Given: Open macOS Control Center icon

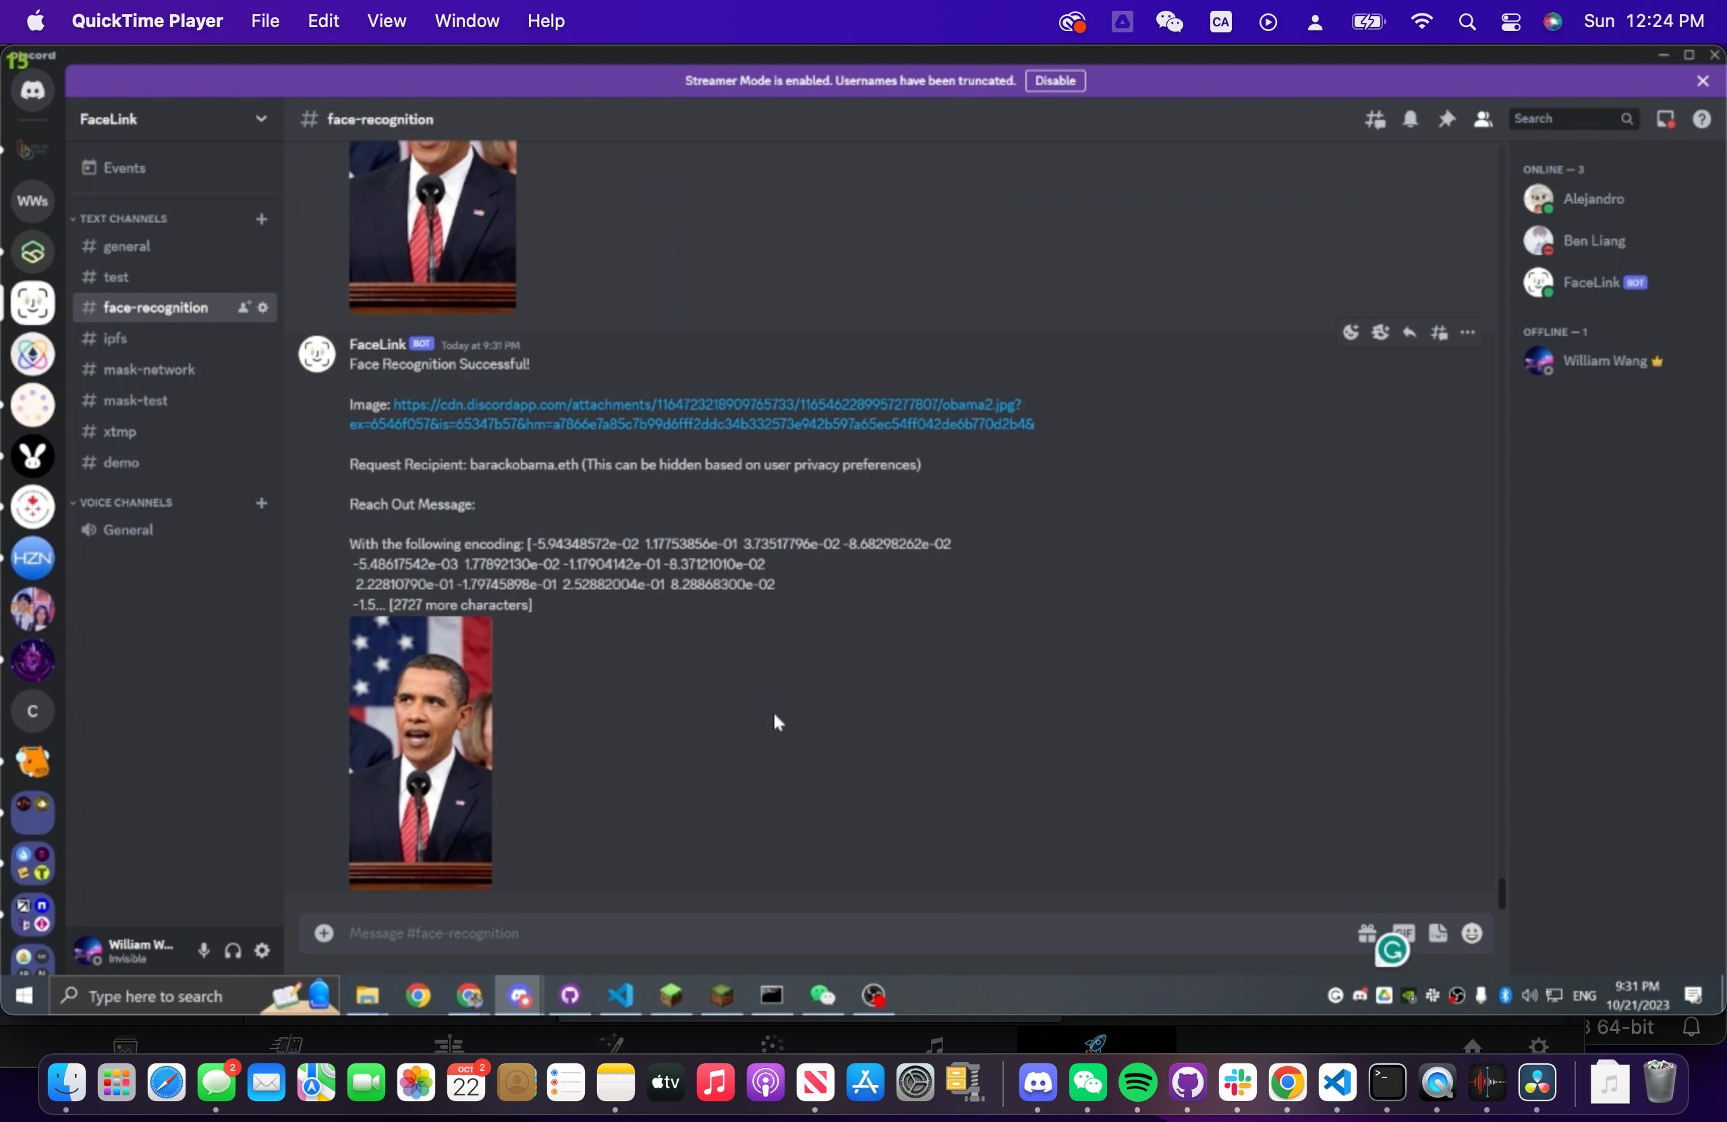Looking at the screenshot, I should 1510,22.
